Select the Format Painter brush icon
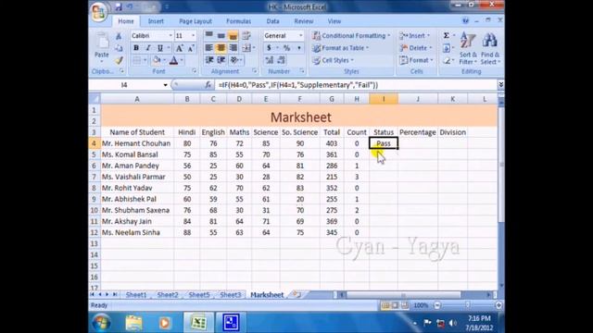593x333 pixels. click(x=119, y=60)
